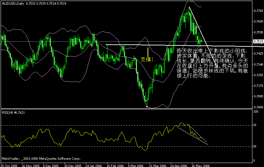The image size is (264, 167).
Task: Click the RSI level 70 label
Action: [x=255, y=125]
